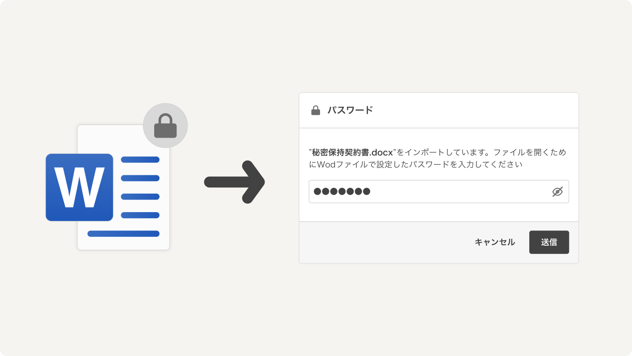The width and height of the screenshot is (632, 356).
Task: Click the fourth short blue line on the document
Action: 140,215
